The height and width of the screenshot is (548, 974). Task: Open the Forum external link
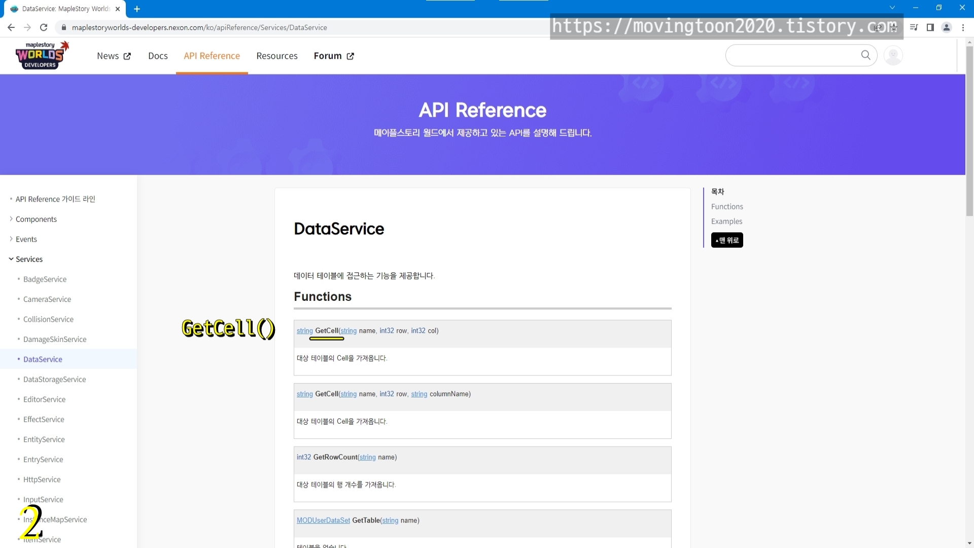pos(334,56)
